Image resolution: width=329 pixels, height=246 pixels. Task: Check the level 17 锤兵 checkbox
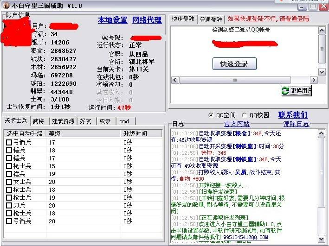(x=9, y=158)
